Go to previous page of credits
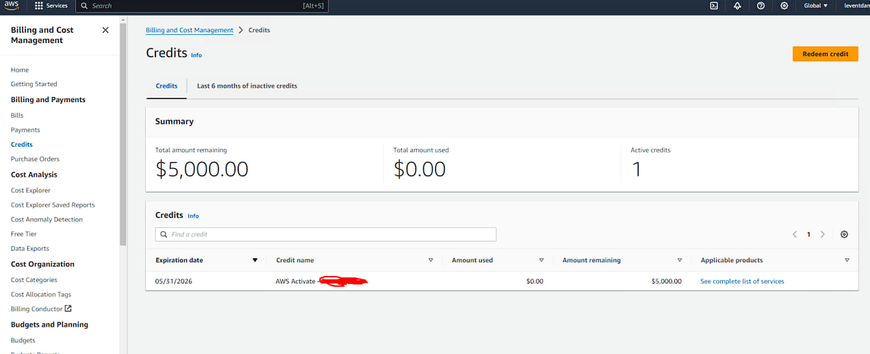 point(795,234)
